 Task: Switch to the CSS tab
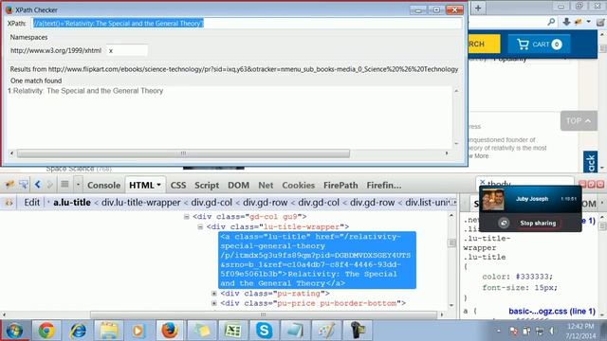[x=178, y=186]
